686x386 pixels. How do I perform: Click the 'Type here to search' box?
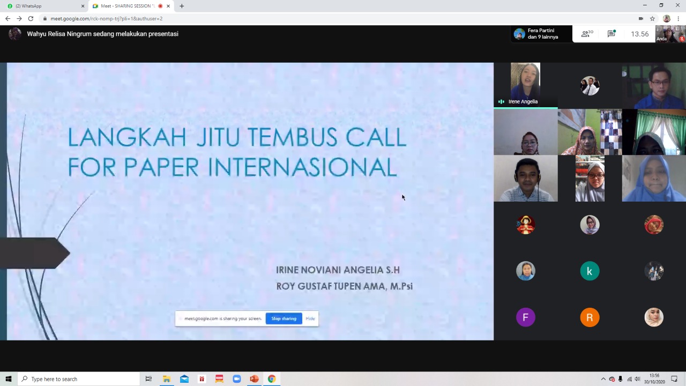click(x=78, y=379)
